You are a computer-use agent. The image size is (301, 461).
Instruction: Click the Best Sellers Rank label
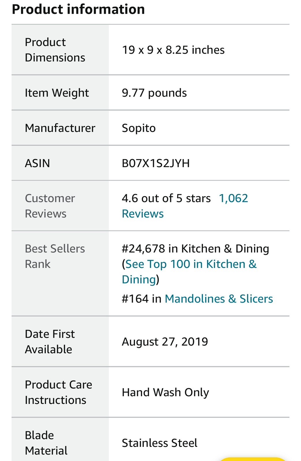(55, 256)
